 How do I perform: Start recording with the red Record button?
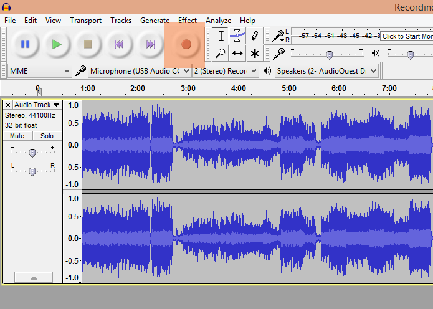(x=186, y=44)
